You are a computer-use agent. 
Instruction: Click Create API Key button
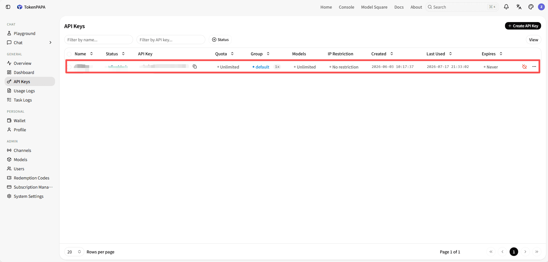(523, 26)
